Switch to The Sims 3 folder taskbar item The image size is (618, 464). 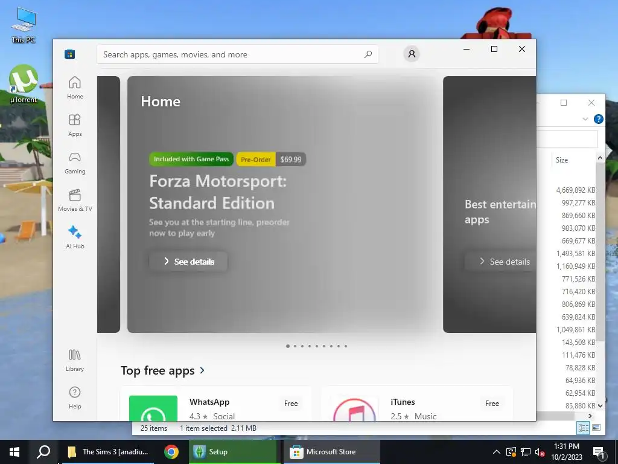coord(108,452)
